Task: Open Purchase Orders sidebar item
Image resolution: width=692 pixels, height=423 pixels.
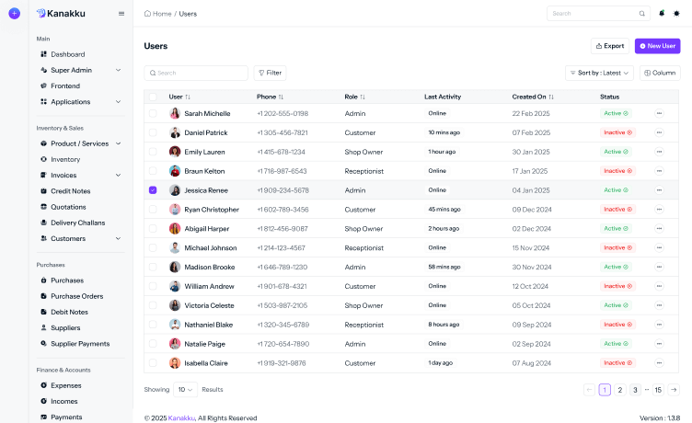Action: (x=76, y=296)
